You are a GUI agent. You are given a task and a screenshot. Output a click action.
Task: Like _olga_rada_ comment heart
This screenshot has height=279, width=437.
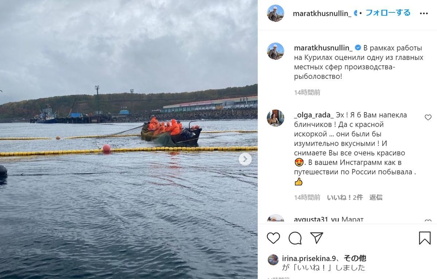click(x=428, y=117)
